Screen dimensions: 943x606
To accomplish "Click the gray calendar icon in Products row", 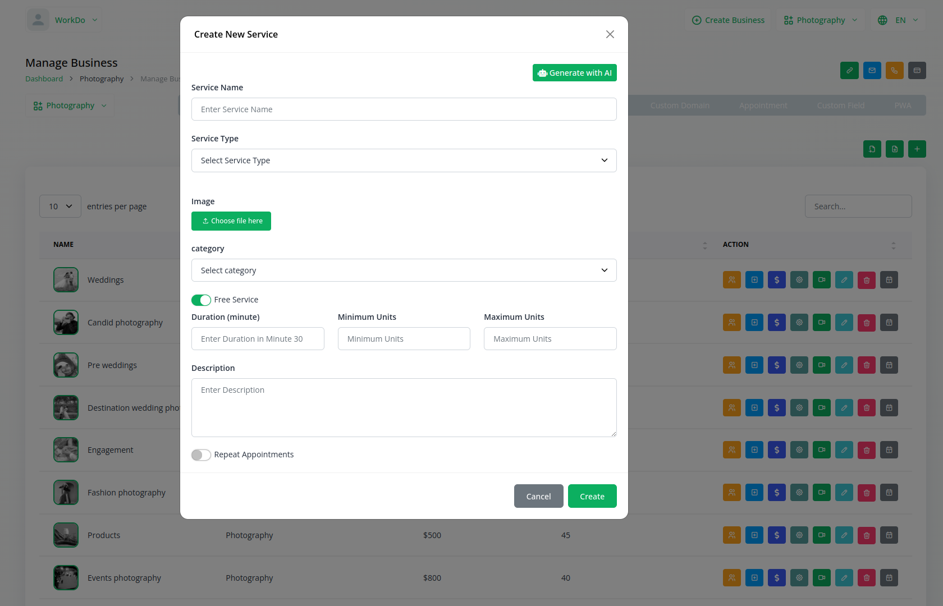I will 889,535.
